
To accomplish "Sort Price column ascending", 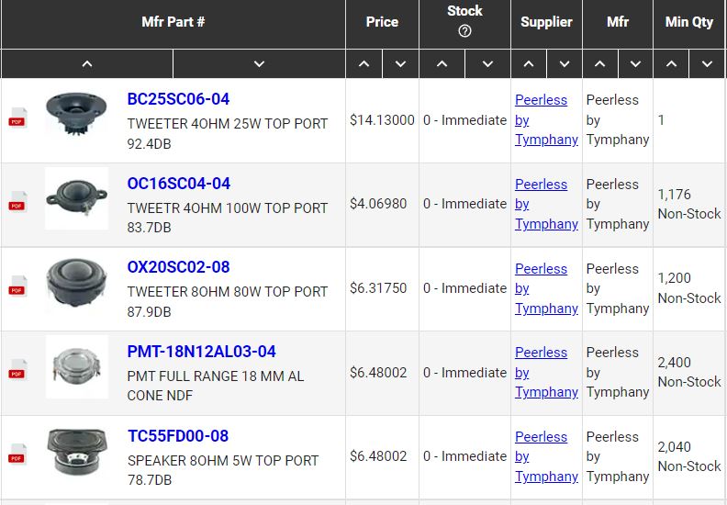I will pyautogui.click(x=364, y=64).
